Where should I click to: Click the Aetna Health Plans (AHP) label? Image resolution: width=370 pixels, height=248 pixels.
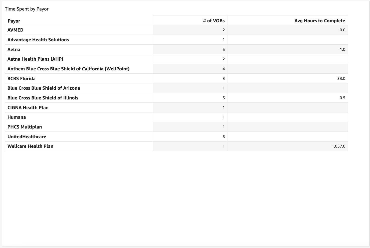click(x=35, y=59)
